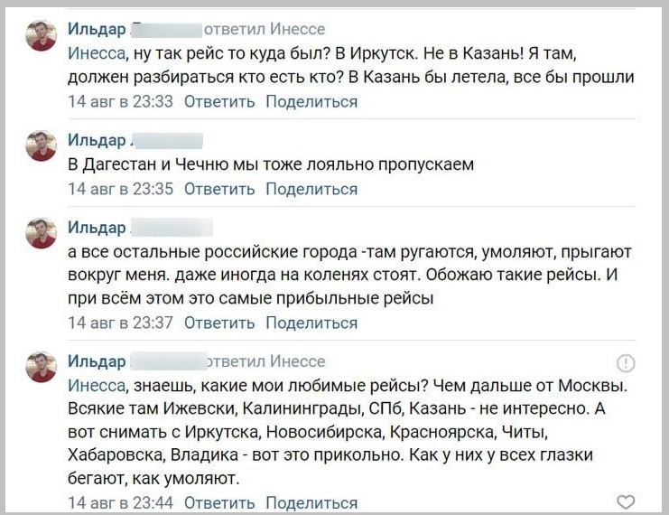669x515 pixels.
Task: Open 'ответил Инессе' link in first comment
Action: coord(265,29)
